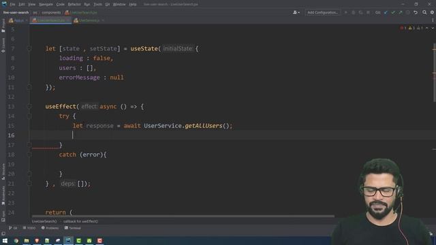The image size is (436, 245).
Task: Open the TODO tool window tab
Action: (29, 228)
